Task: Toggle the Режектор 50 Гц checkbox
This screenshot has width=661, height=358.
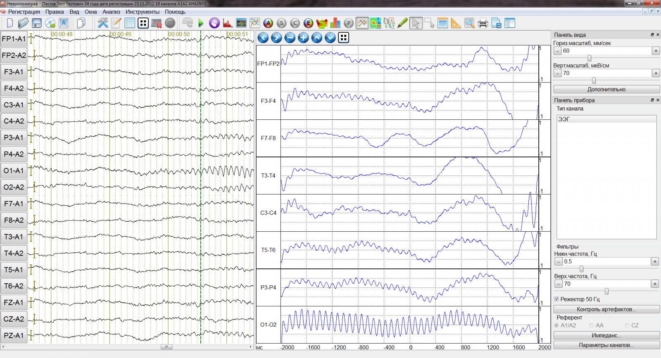Action: click(x=556, y=299)
